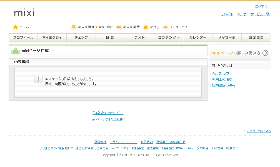Viewport: 280px width, 167px height.
Task: Click the 運営会社 footer link
Action: pyautogui.click(x=100, y=142)
